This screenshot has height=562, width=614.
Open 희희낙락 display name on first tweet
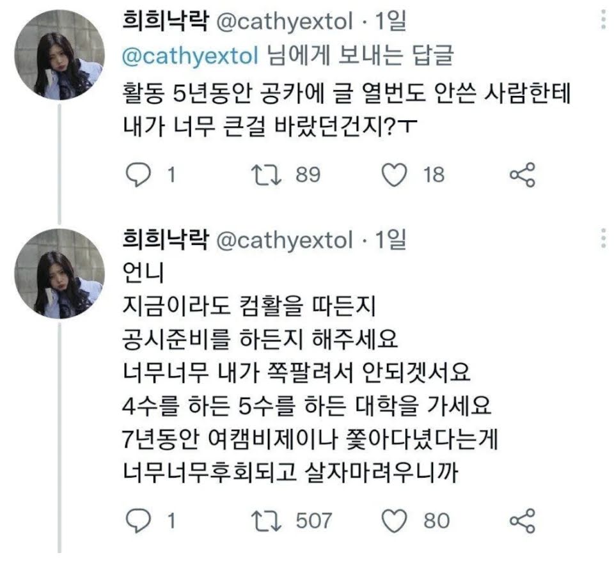coord(166,20)
